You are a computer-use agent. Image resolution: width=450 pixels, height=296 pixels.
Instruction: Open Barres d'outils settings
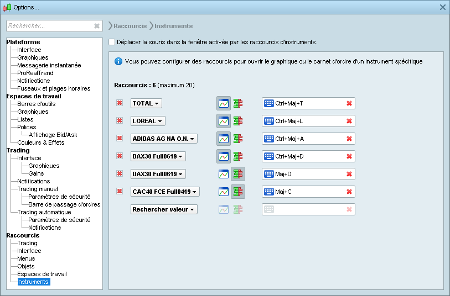pyautogui.click(x=37, y=104)
